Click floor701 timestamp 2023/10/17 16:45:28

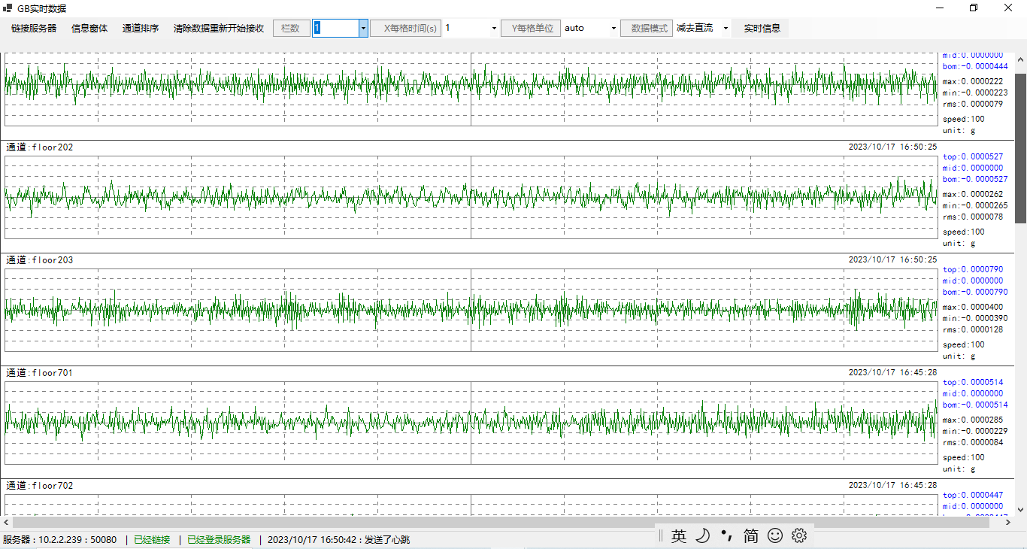click(x=892, y=373)
